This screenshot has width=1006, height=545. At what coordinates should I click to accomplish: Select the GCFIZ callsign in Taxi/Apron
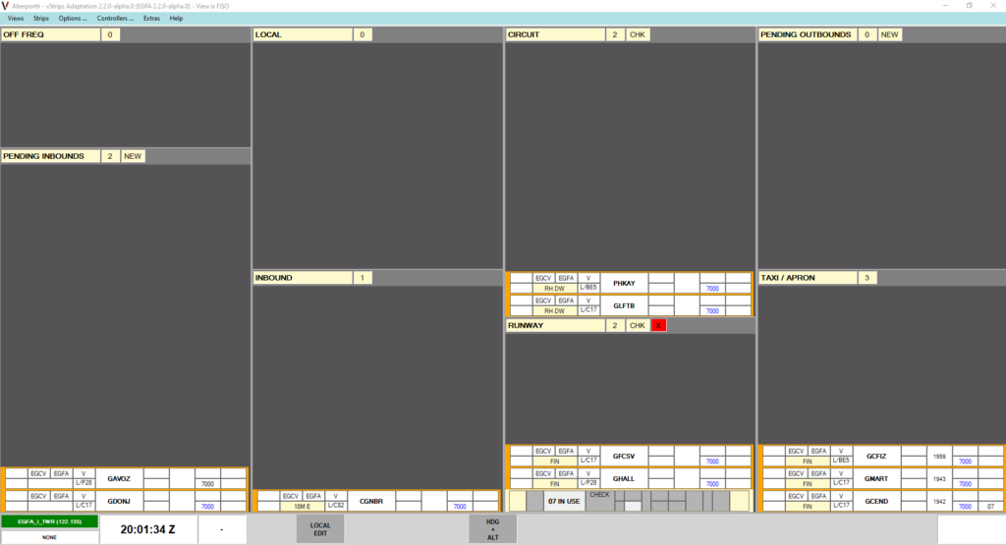pyautogui.click(x=876, y=456)
